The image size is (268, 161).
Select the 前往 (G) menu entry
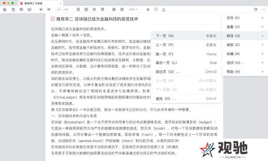point(245,36)
